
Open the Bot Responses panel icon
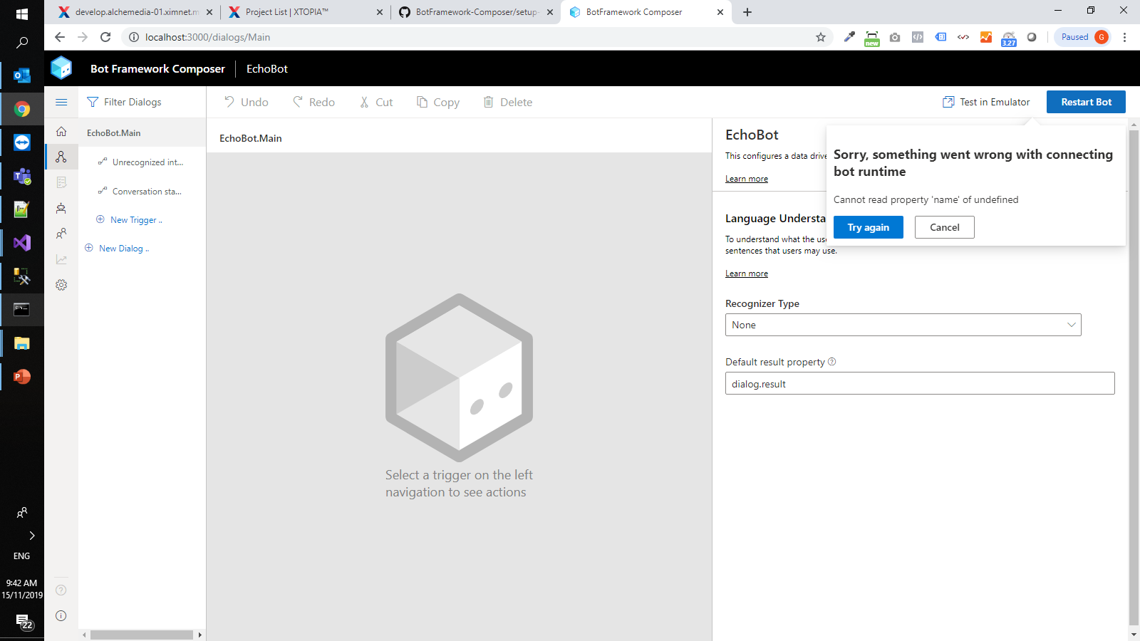61,182
